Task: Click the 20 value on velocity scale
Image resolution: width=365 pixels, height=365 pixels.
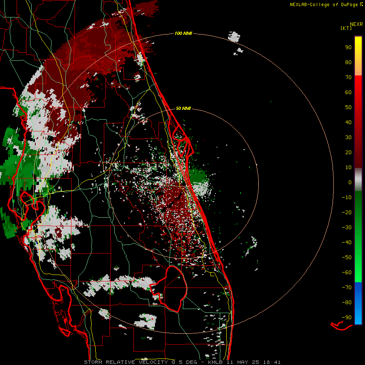Action: tap(348, 152)
